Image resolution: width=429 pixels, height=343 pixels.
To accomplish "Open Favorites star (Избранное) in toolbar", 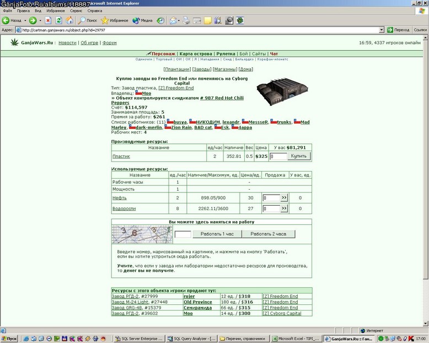I will coord(114,20).
